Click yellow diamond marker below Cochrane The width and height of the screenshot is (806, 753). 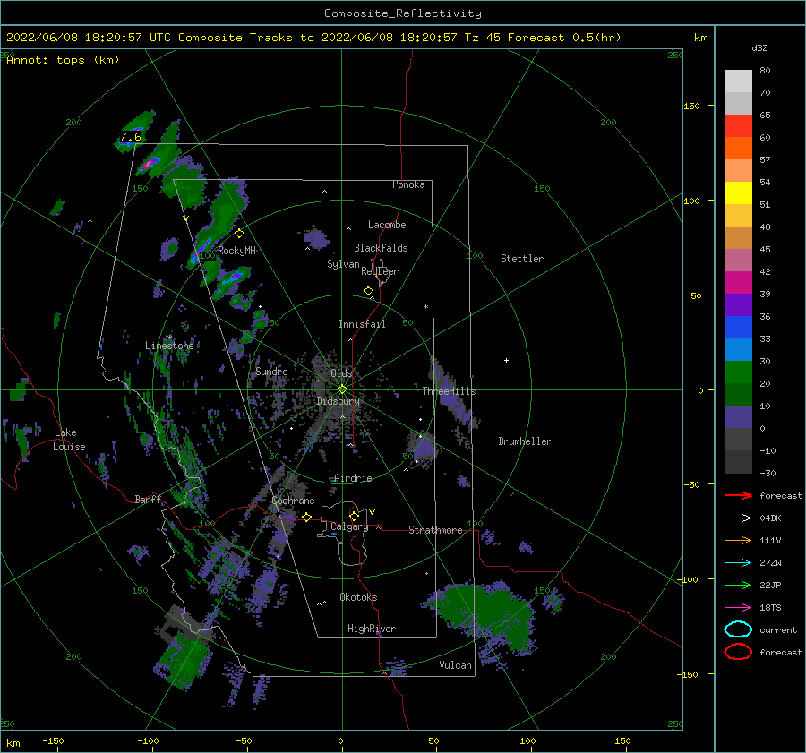pyautogui.click(x=307, y=518)
